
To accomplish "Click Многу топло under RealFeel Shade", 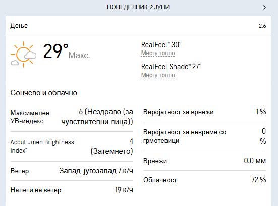I will [158, 75].
